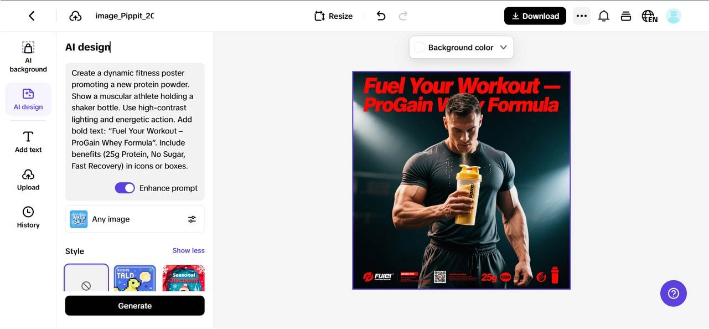The height and width of the screenshot is (329, 709).
Task: Open the help question mark button
Action: pos(673,293)
